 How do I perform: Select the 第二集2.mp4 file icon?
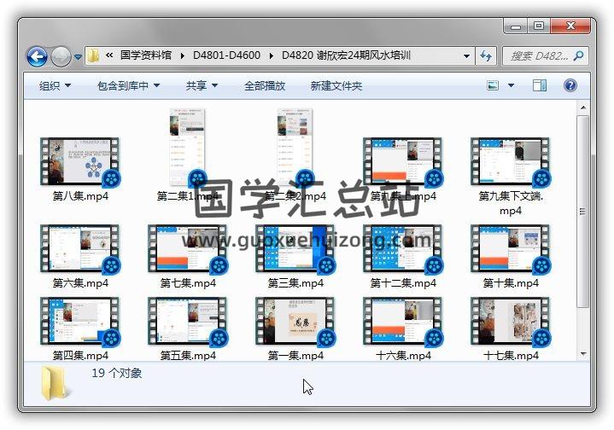click(x=295, y=148)
